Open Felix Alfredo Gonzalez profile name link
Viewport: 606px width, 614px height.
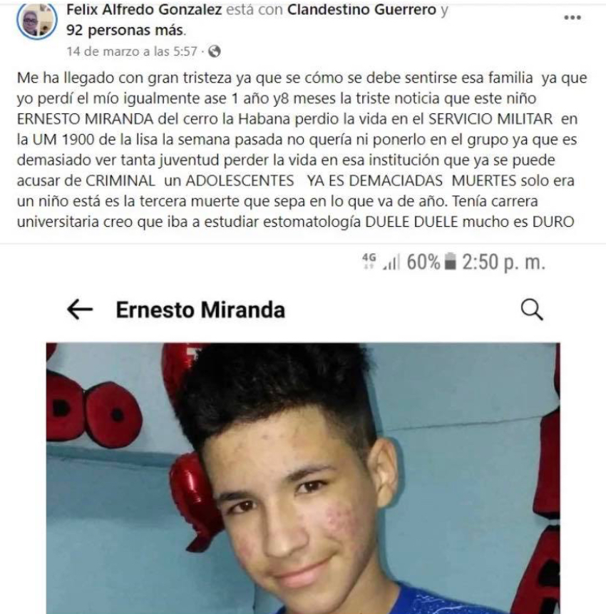tap(144, 9)
